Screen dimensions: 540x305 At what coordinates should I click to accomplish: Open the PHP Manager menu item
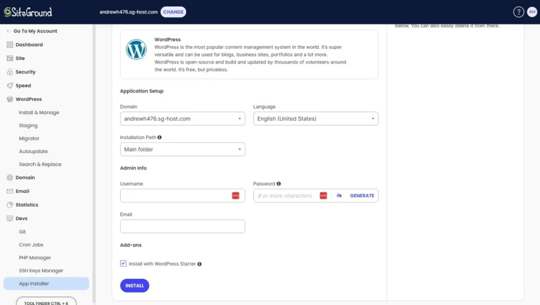[x=35, y=258]
